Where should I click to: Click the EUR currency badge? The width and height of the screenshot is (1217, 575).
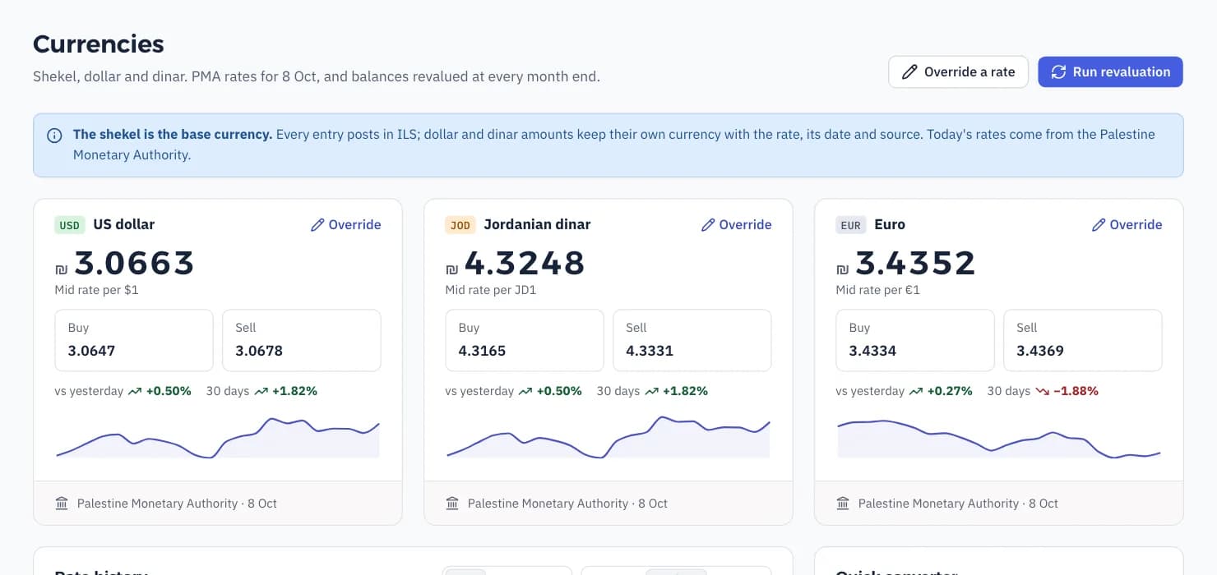coord(851,225)
